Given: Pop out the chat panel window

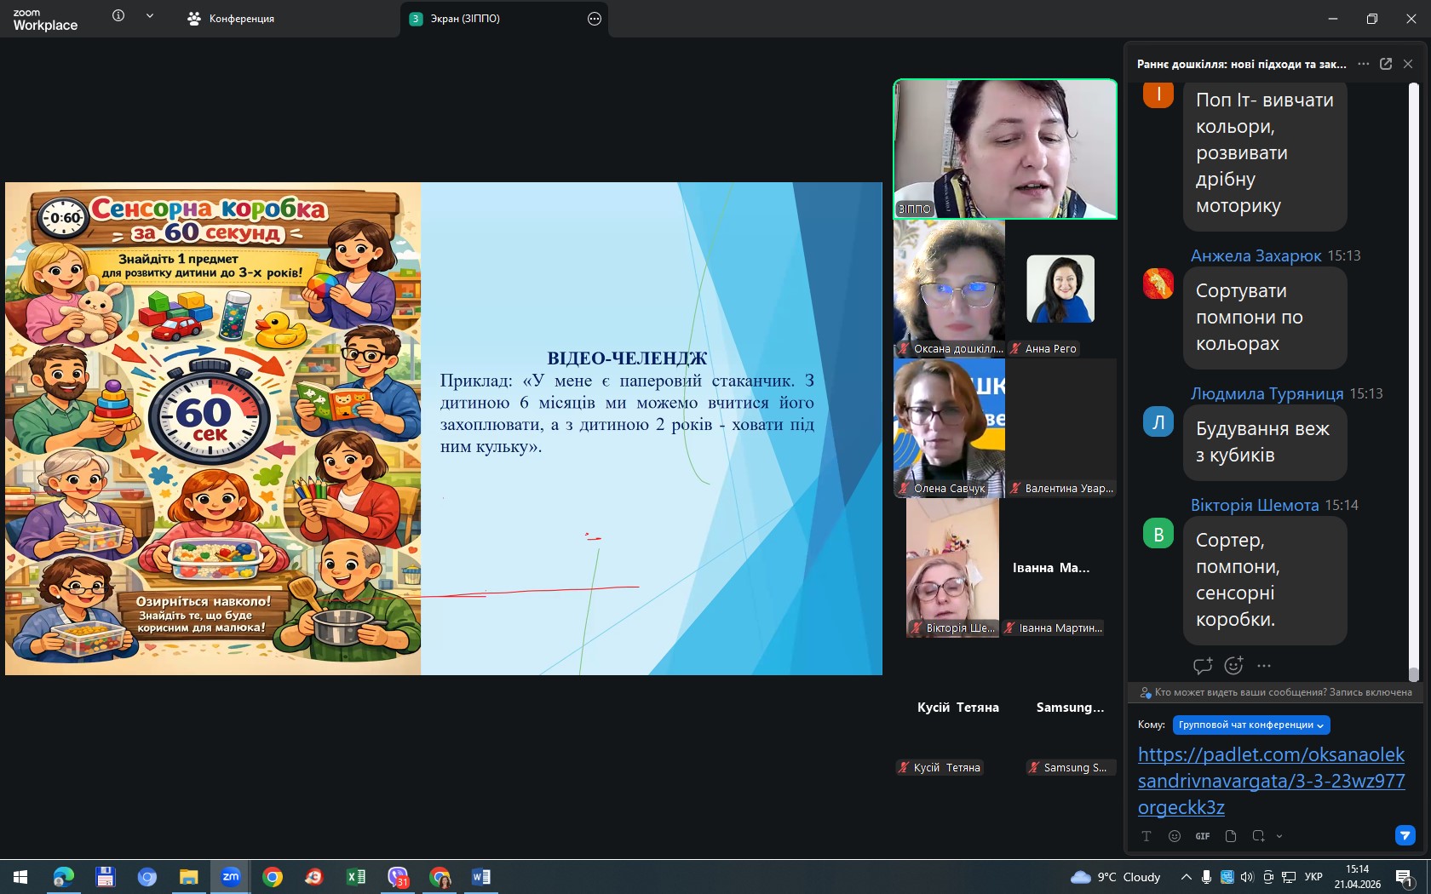Looking at the screenshot, I should [x=1386, y=64].
